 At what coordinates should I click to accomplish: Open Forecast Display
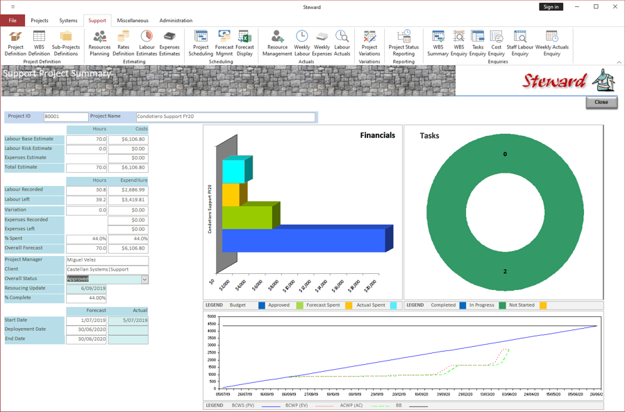[244, 44]
